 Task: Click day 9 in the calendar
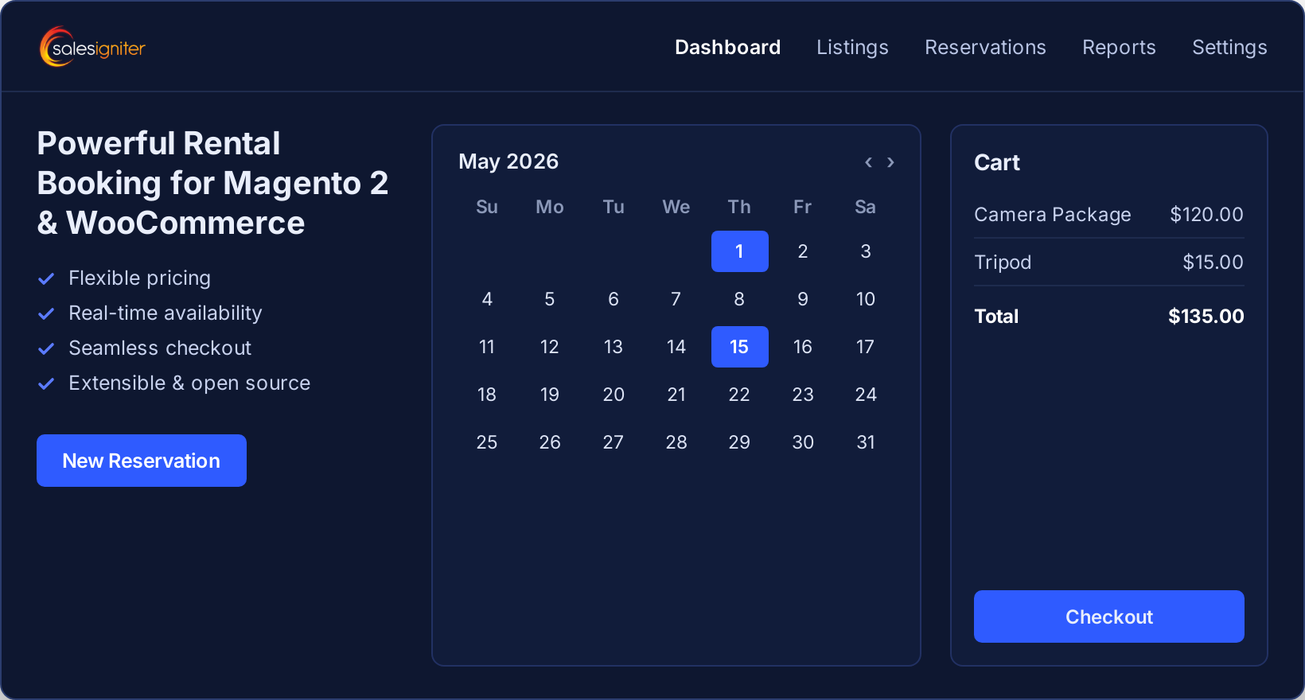click(803, 299)
